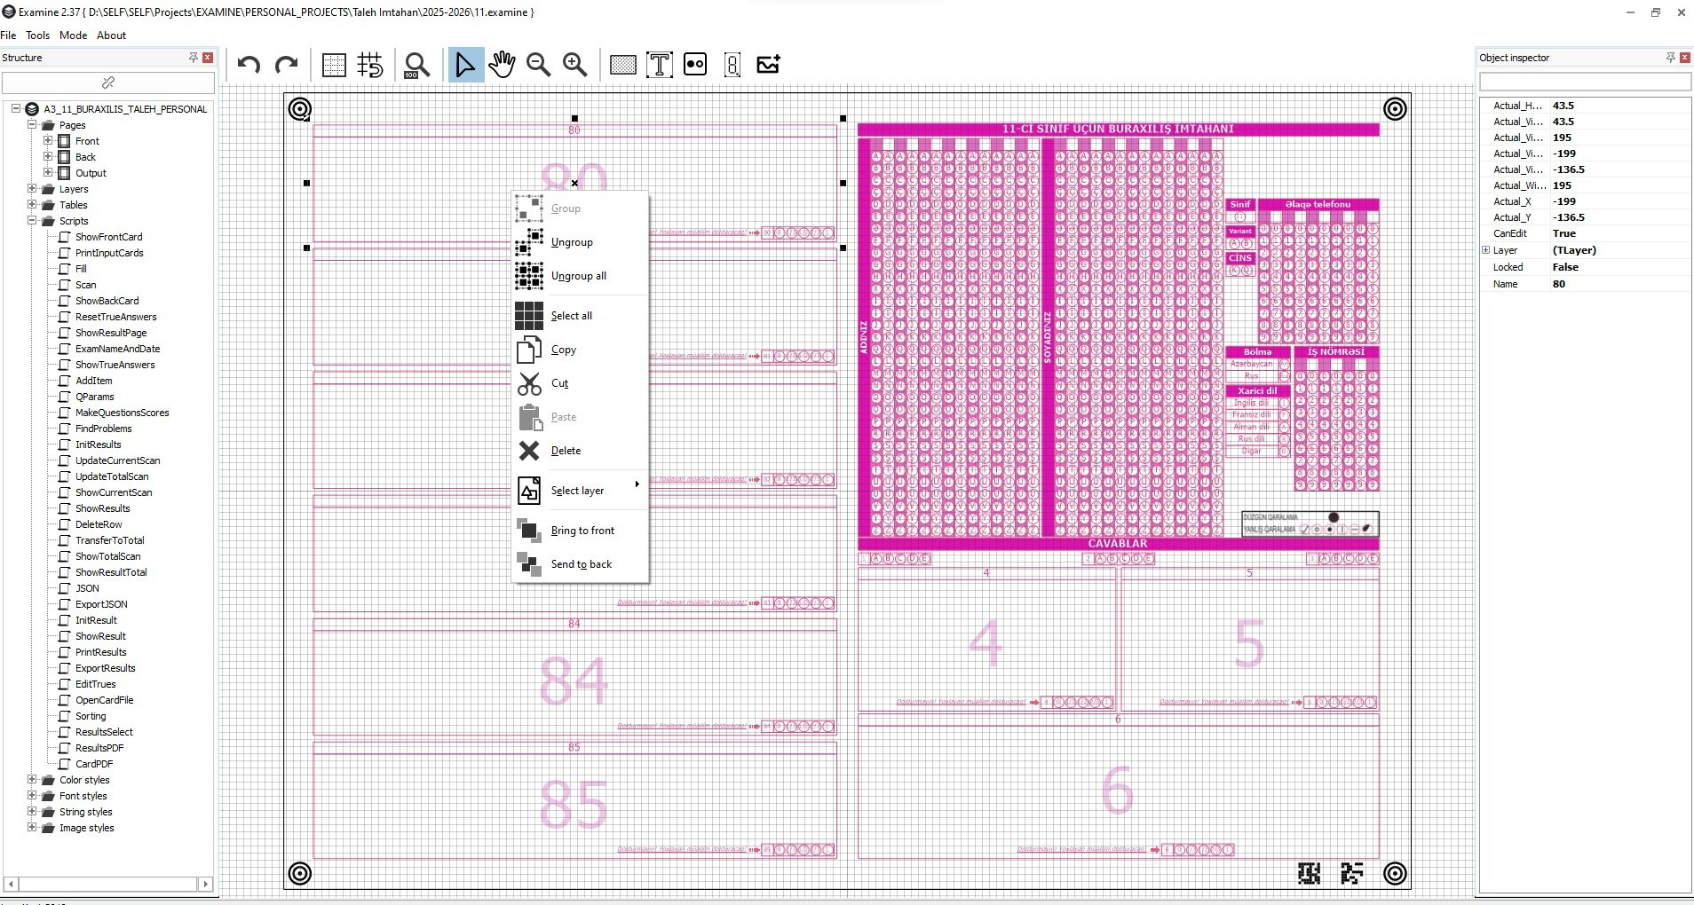Open the About menu
Screen dimensions: 1694x905
[111, 35]
